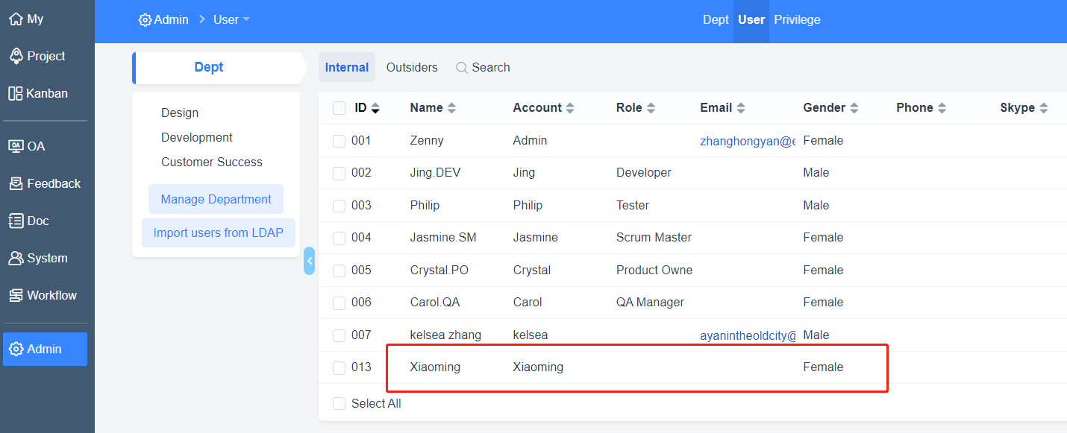Viewport: 1067px width, 433px height.
Task: Open the Kanban board icon
Action: coord(16,94)
